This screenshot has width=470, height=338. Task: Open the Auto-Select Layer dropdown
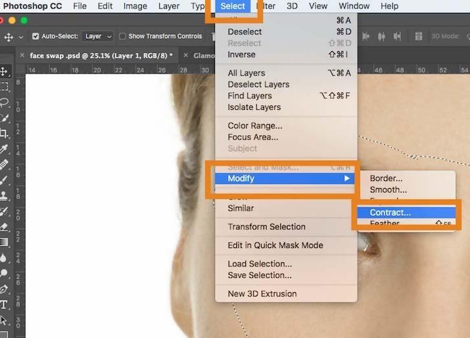click(98, 36)
